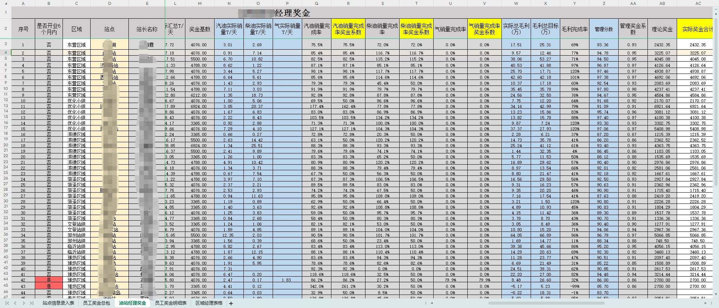Jump to the last sheet tab arrow
This screenshot has width=719, height=308.
coord(31,303)
